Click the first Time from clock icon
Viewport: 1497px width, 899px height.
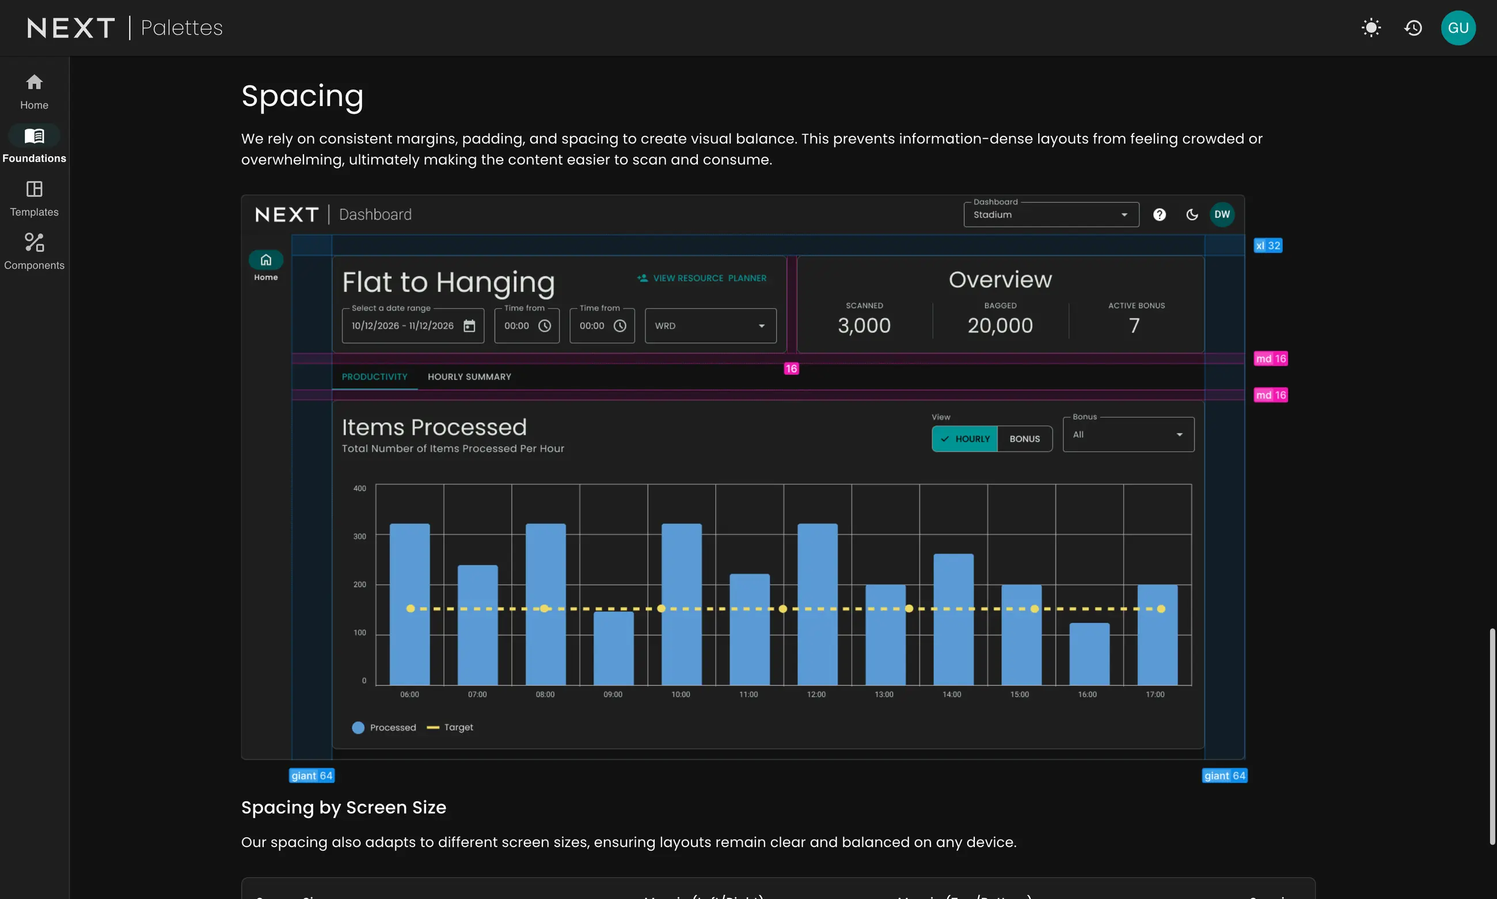point(545,326)
